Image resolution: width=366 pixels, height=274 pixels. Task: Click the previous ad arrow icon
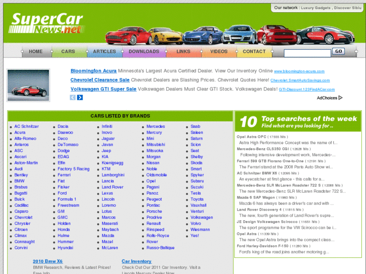pos(73,98)
